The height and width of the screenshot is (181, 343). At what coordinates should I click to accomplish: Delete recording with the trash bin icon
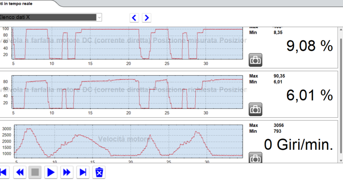(99, 172)
